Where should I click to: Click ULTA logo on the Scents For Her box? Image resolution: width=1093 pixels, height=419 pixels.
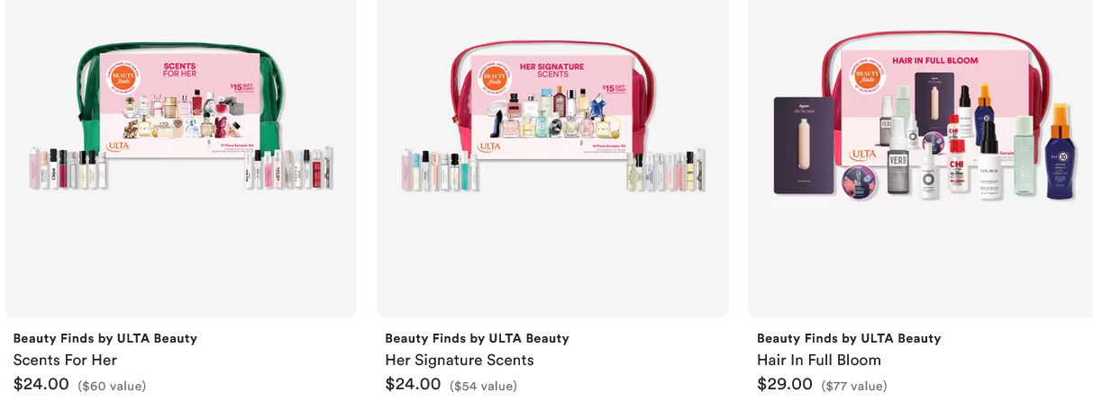[118, 146]
